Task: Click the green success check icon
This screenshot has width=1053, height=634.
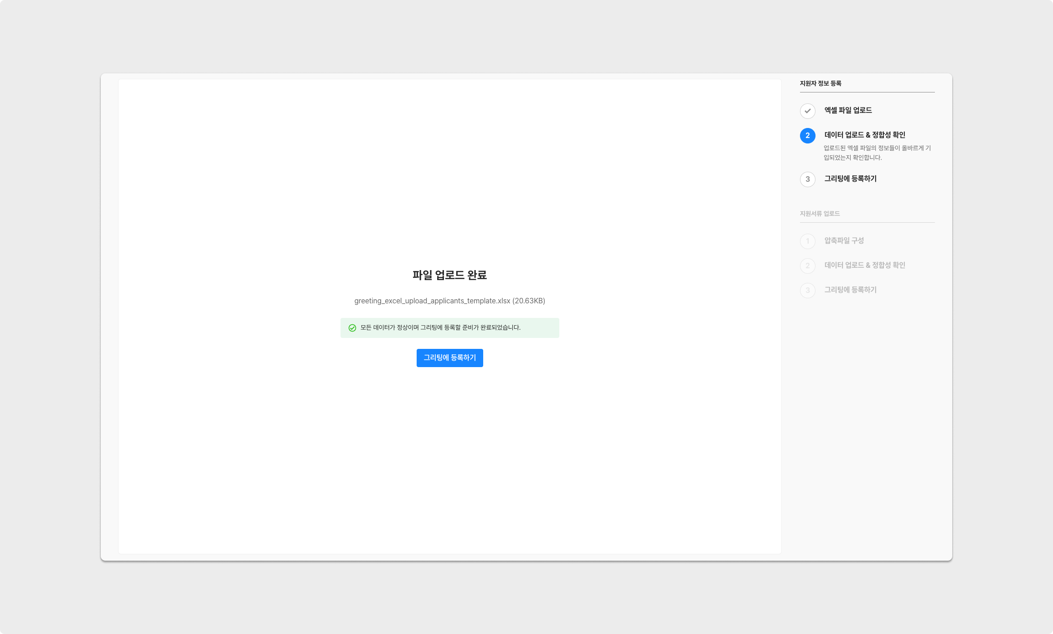Action: [352, 328]
